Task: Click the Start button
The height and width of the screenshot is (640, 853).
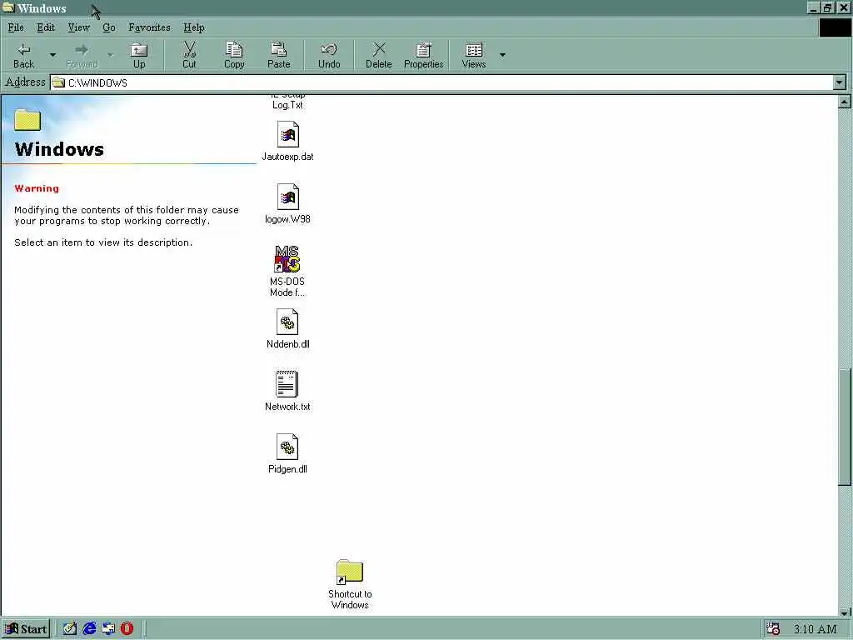Action: click(26, 629)
